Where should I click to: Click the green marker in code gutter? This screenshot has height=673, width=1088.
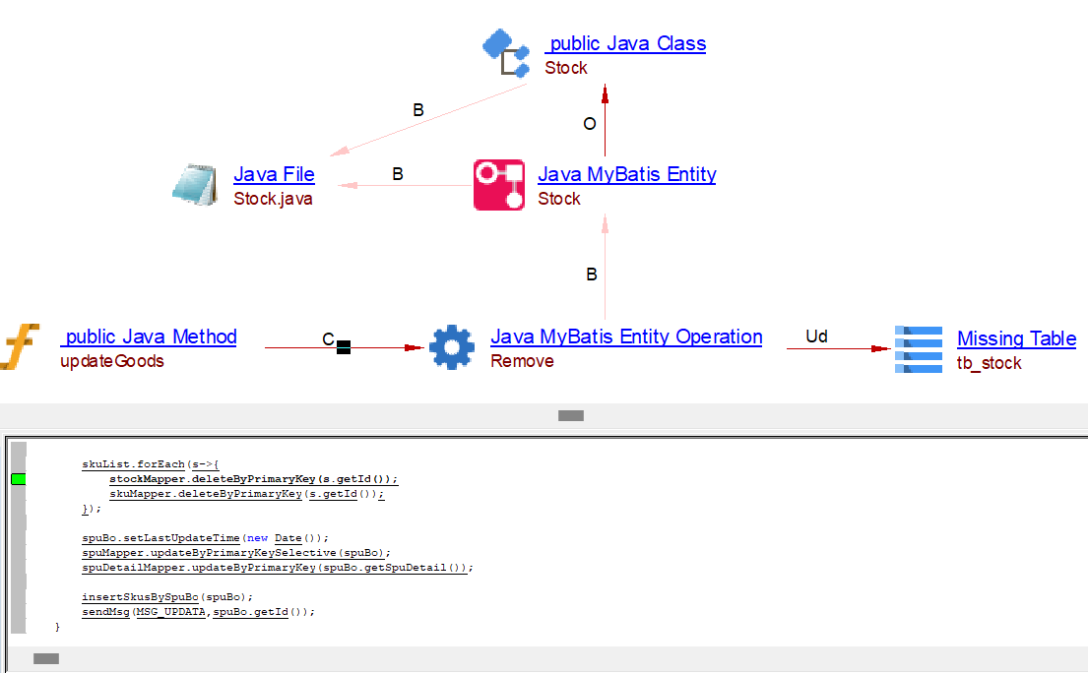coord(18,479)
